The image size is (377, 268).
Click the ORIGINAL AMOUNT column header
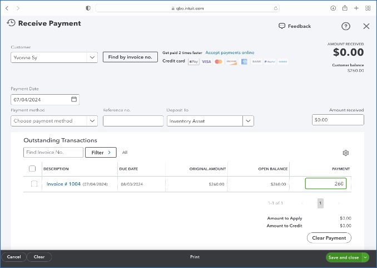pos(207,169)
